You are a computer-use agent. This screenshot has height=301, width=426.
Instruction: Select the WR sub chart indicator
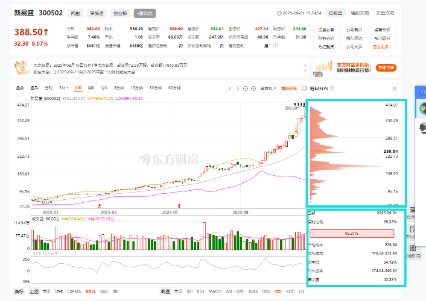(229, 291)
